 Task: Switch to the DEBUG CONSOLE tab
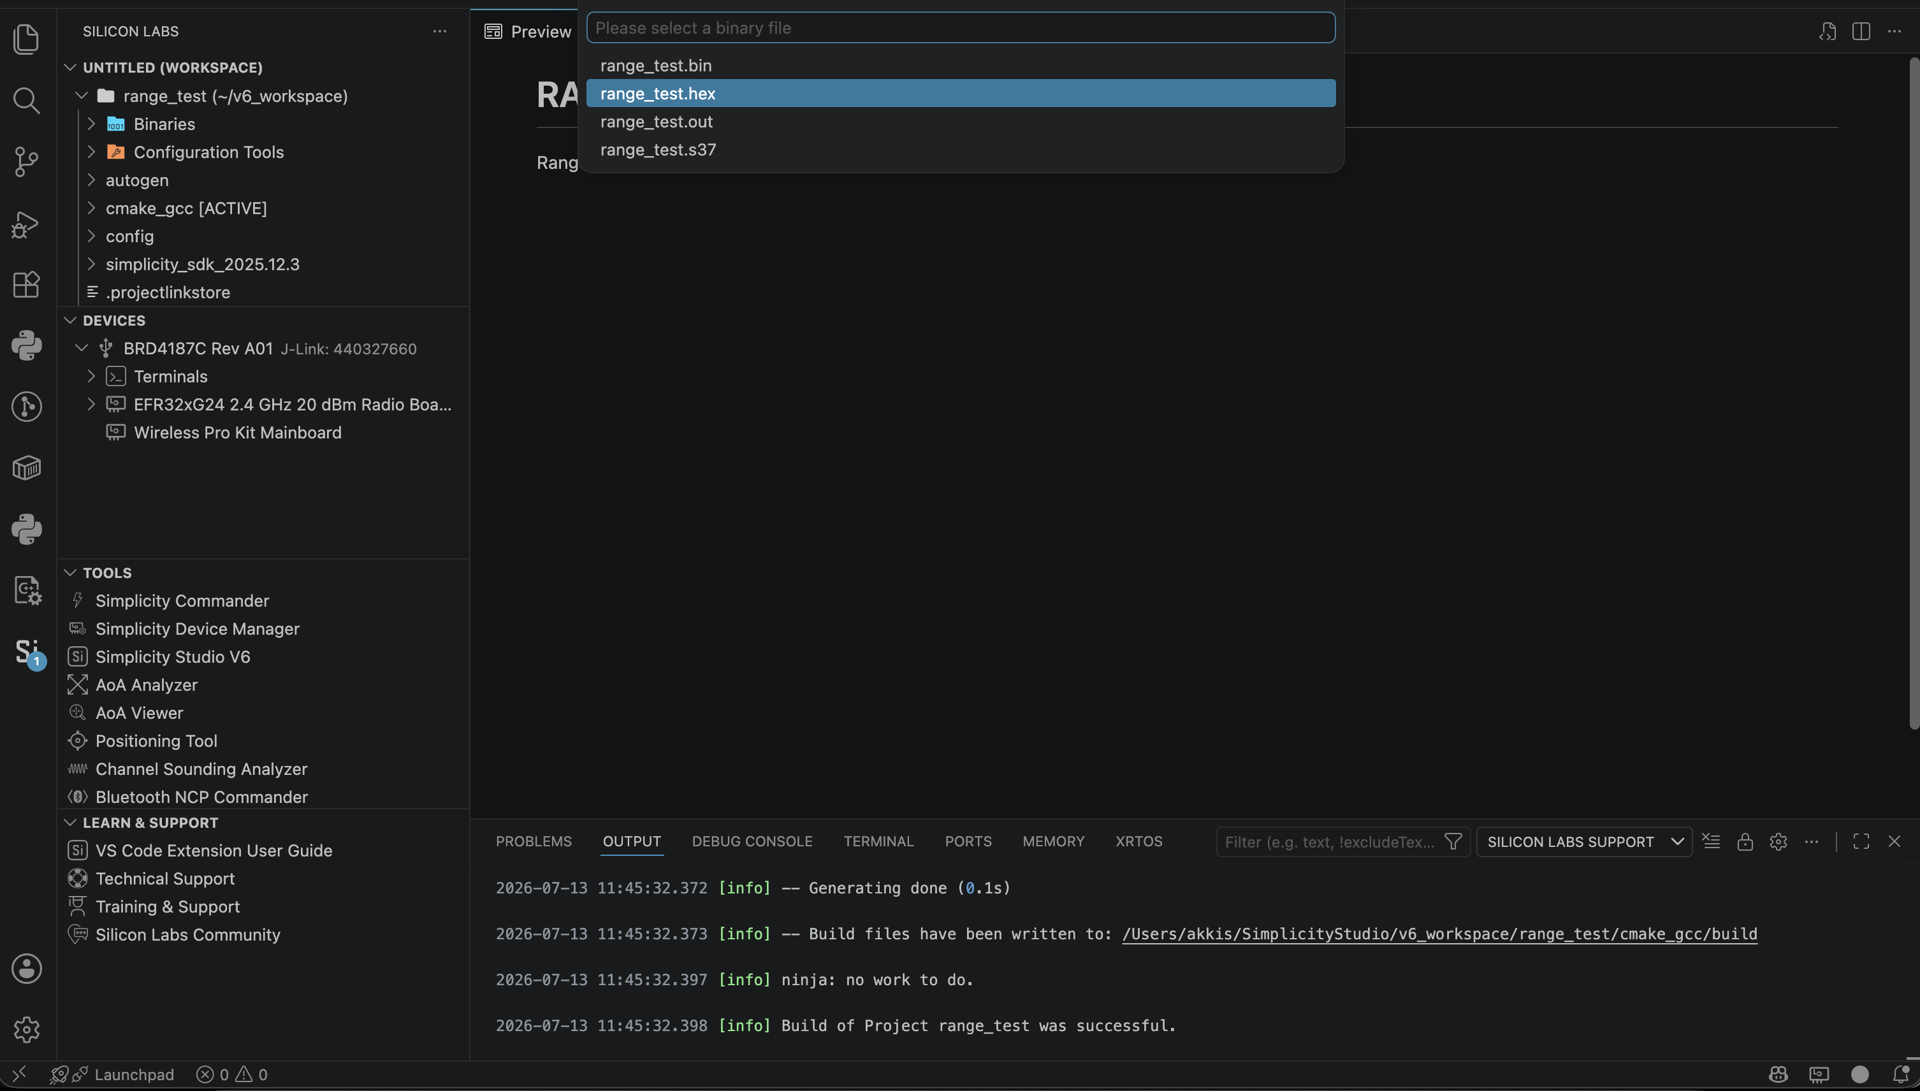pyautogui.click(x=752, y=841)
